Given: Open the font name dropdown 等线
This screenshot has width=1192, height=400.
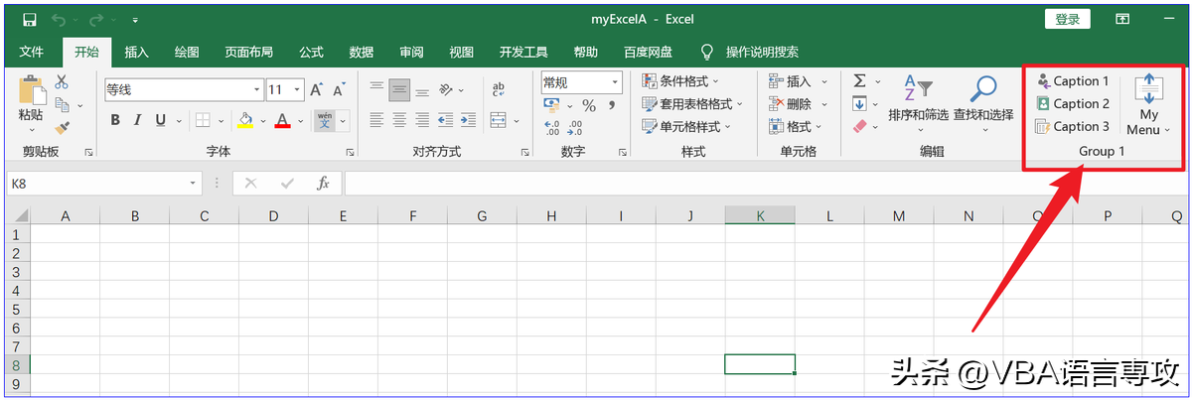Looking at the screenshot, I should click(255, 89).
